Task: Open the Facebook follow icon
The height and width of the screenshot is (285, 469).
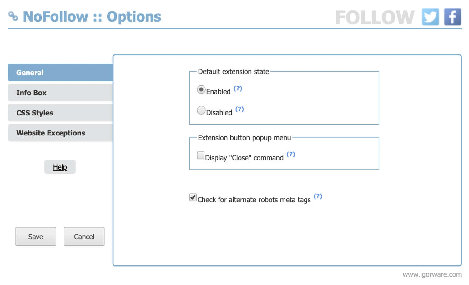Action: tap(452, 17)
